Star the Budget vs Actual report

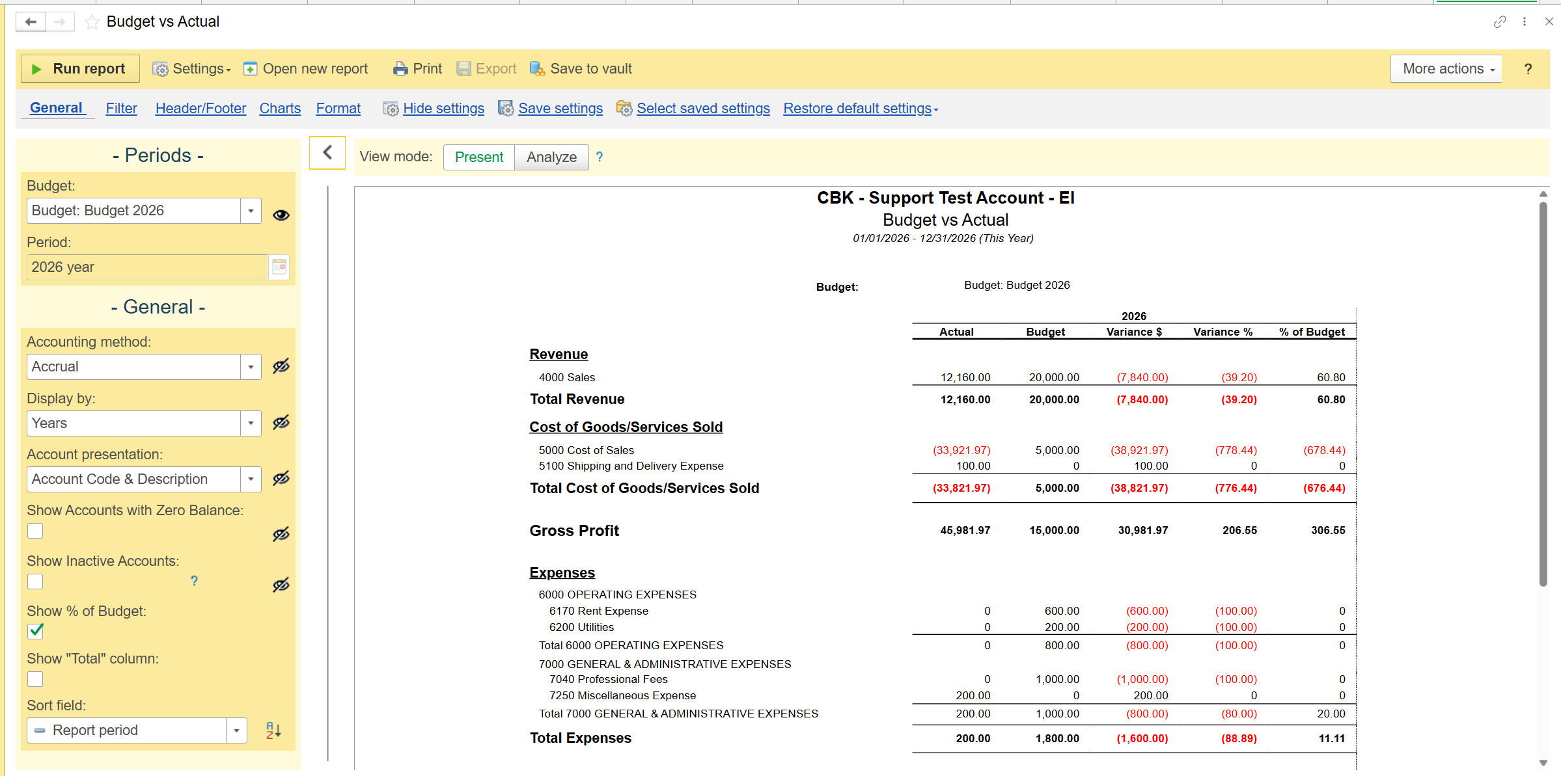point(92,22)
